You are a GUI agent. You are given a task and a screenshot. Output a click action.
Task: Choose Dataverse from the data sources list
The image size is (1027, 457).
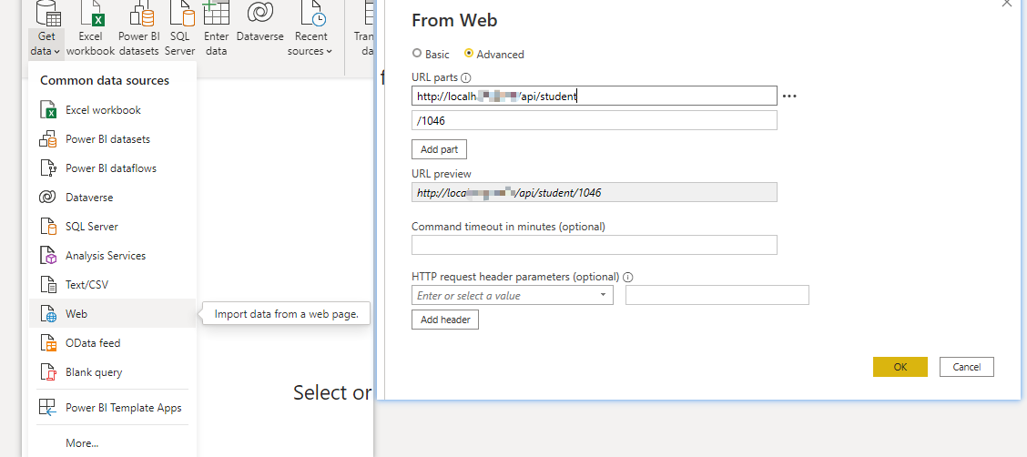click(x=112, y=197)
